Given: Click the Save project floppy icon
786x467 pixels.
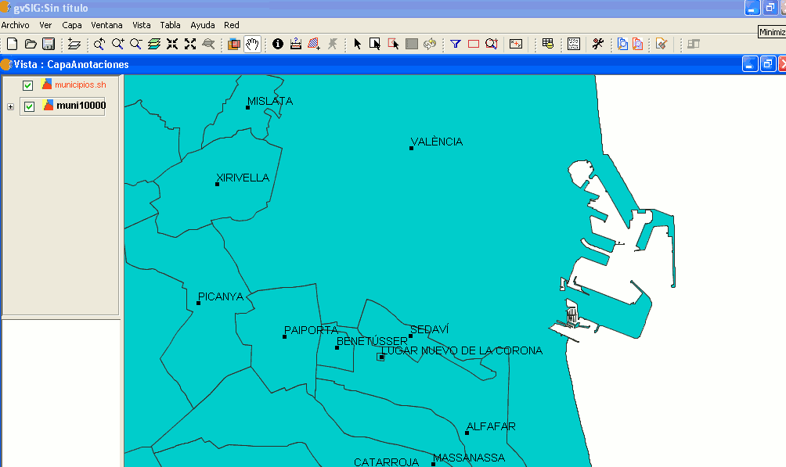Looking at the screenshot, I should (x=49, y=44).
